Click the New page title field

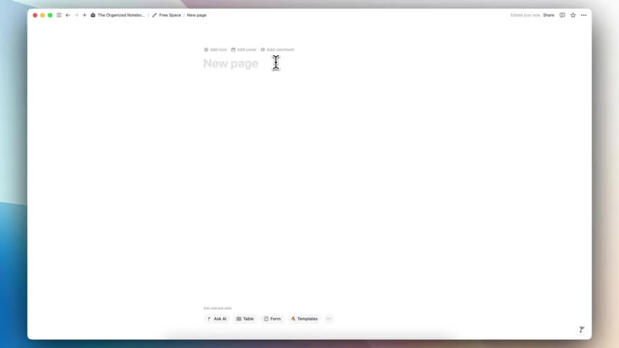pyautogui.click(x=230, y=64)
